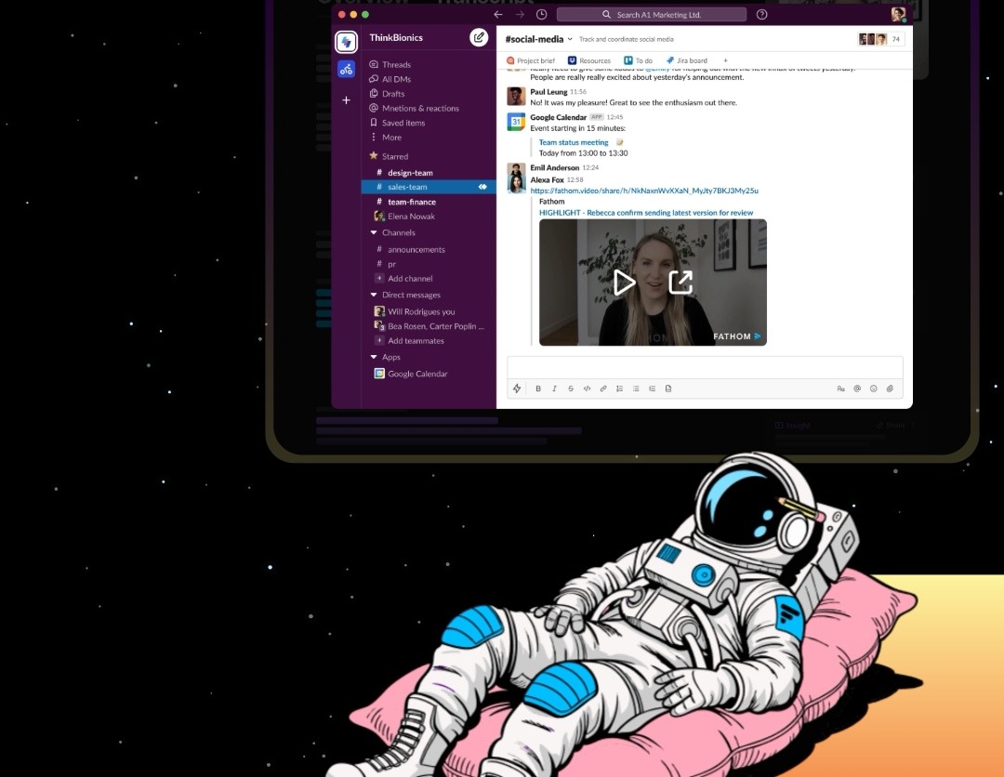
Task: Collapse the Channels section
Action: (x=374, y=233)
